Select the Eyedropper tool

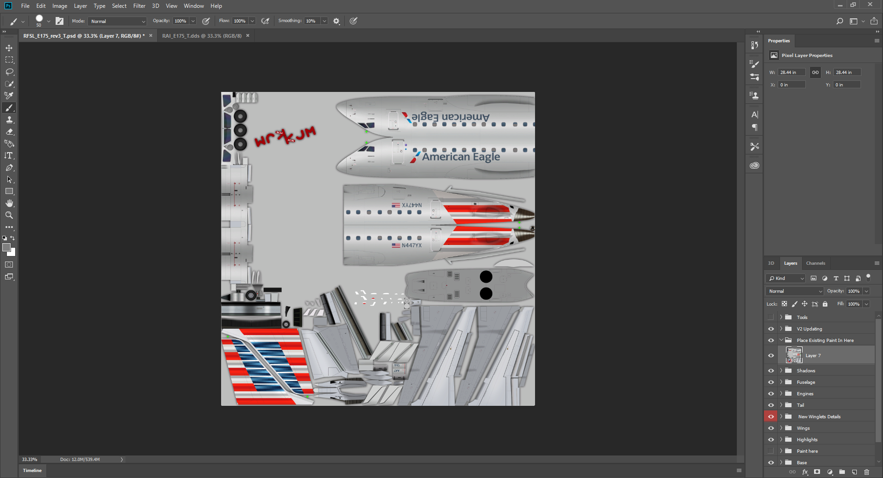click(9, 96)
